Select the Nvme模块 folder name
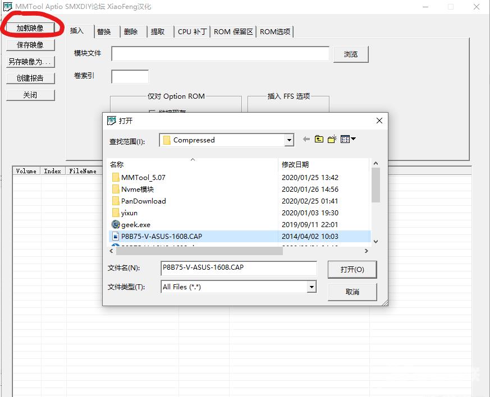 138,190
